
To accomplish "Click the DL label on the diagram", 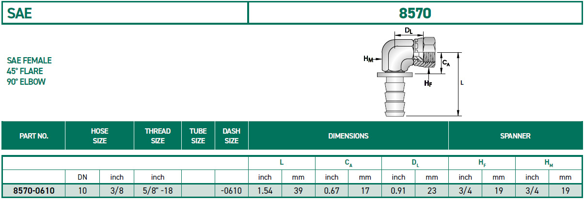I will click(409, 31).
